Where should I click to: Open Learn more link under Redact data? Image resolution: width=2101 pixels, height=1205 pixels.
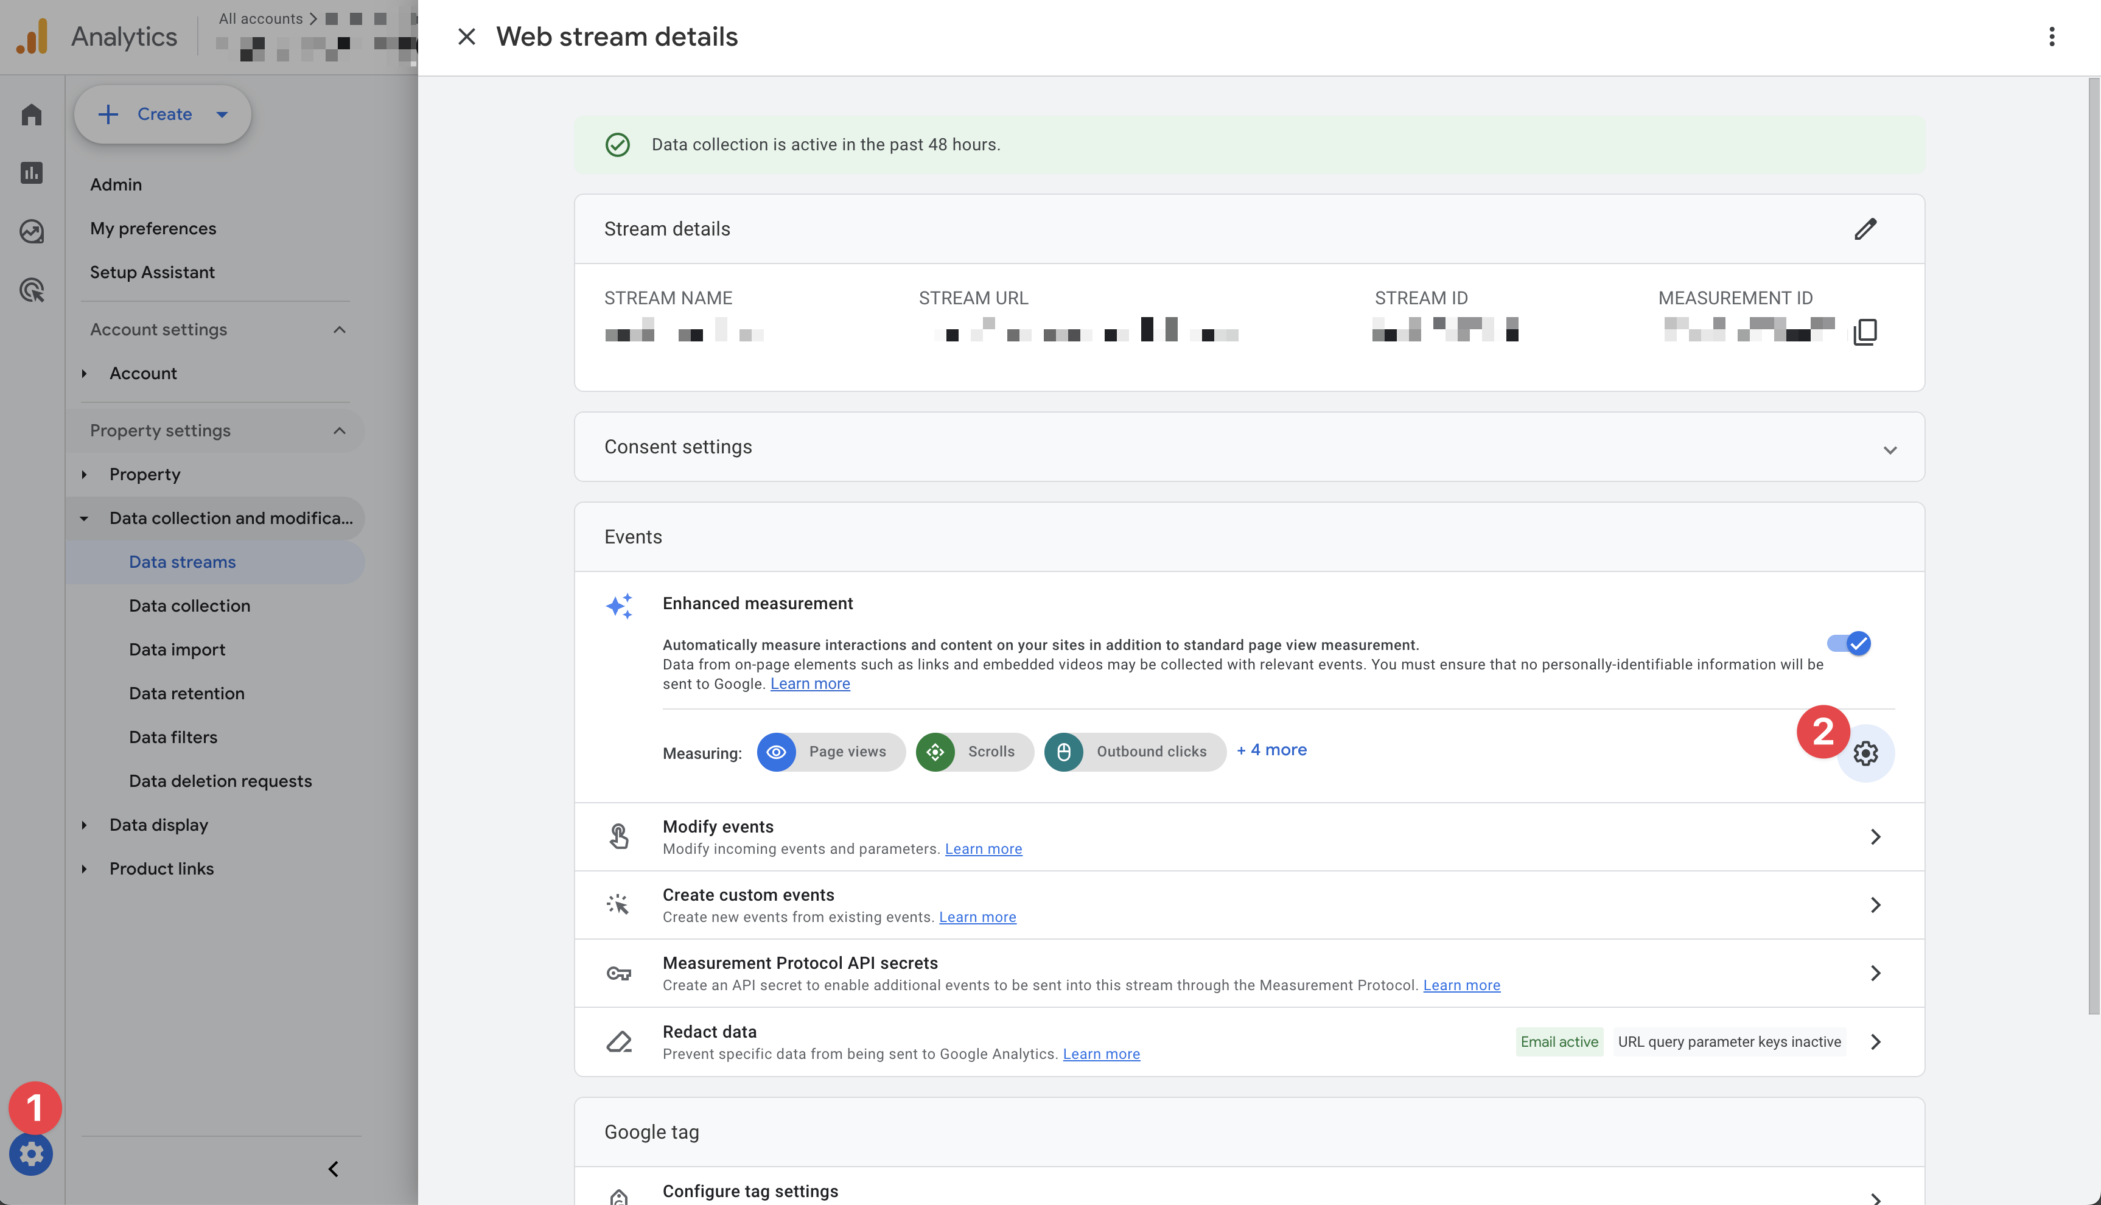pyautogui.click(x=1100, y=1053)
